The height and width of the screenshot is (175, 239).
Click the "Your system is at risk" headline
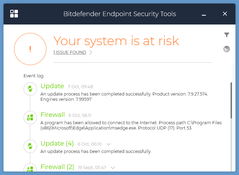click(x=116, y=41)
